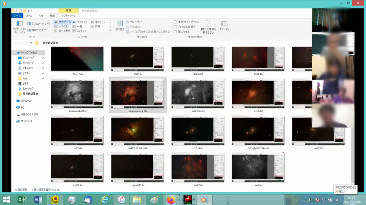Click the volume speaker tray icon
This screenshot has width=366, height=205.
click(x=310, y=200)
